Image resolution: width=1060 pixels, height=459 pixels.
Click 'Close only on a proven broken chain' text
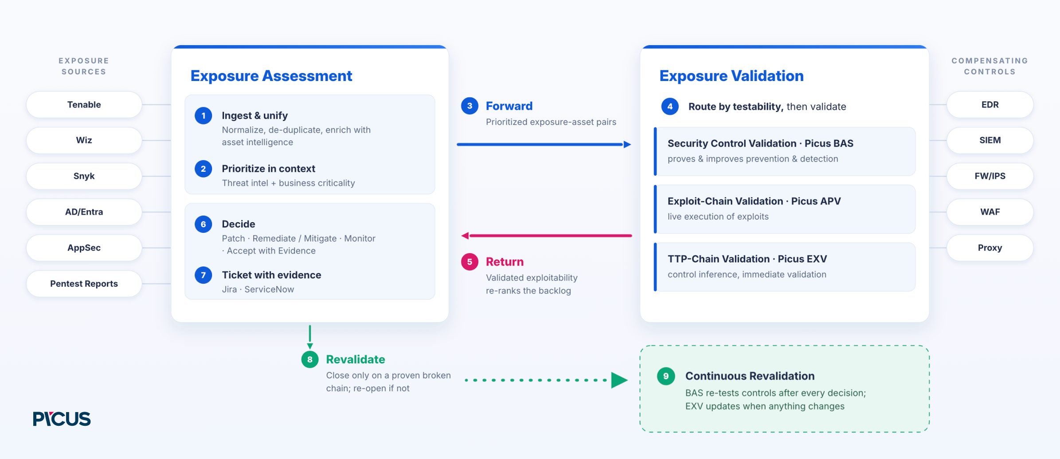point(389,382)
